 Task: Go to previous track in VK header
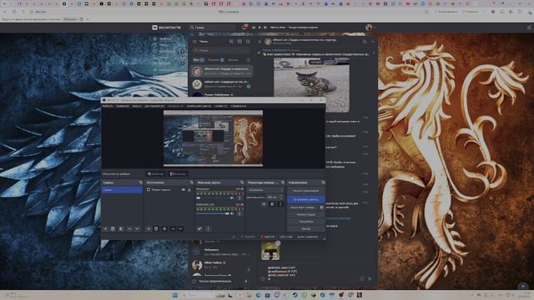[254, 27]
